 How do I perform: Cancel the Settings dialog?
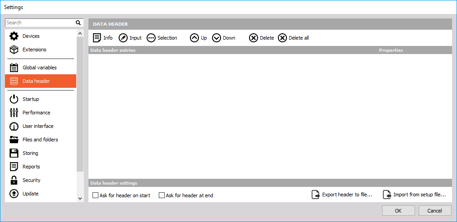435,211
